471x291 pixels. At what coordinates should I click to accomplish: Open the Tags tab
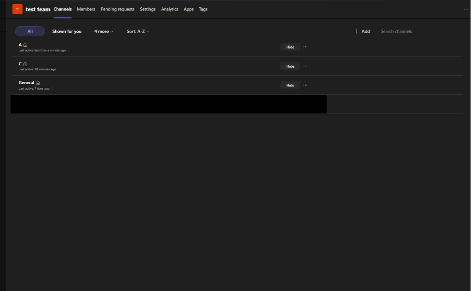coord(203,9)
